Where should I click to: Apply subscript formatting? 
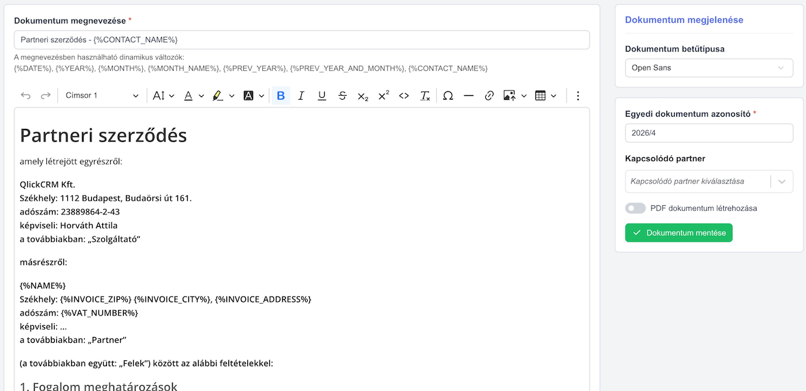(363, 96)
